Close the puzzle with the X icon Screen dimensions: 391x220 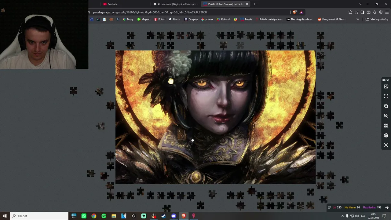tap(386, 145)
